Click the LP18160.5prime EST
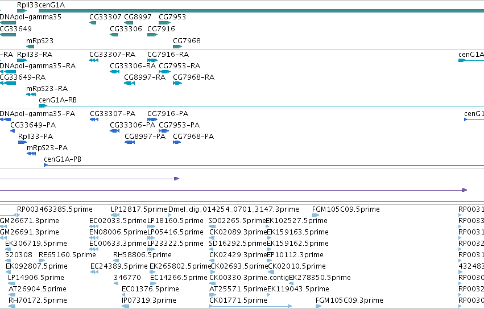Viewport: 484px width, 309px height. pos(151,226)
